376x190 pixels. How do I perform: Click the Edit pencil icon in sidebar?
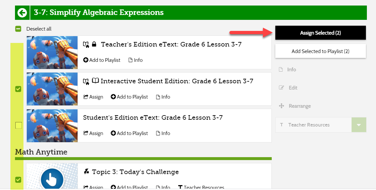click(282, 88)
